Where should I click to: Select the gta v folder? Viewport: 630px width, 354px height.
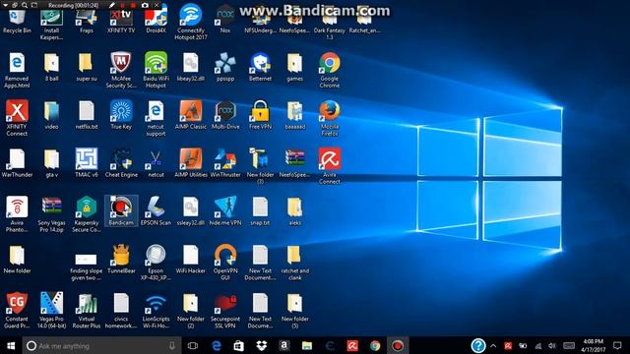point(51,163)
